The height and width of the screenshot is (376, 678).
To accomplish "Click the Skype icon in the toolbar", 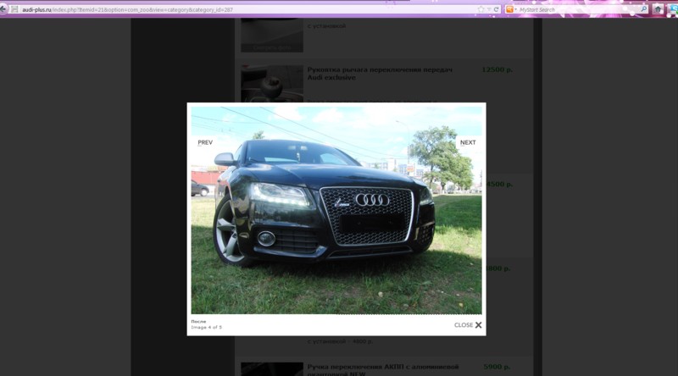I will tap(672, 9).
